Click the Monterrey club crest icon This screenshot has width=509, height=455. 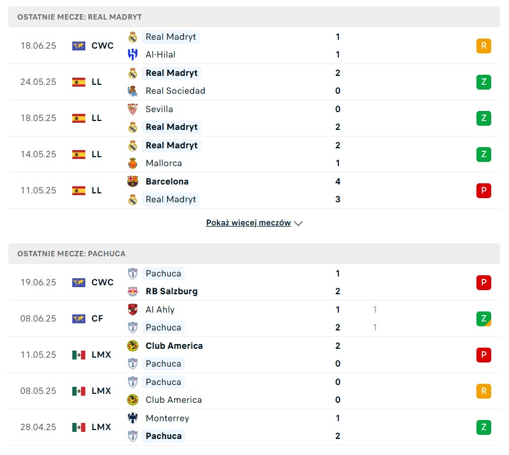point(133,418)
